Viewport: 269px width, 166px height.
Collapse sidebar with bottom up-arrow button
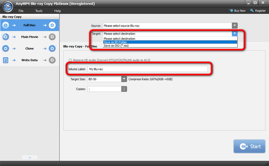30,157
